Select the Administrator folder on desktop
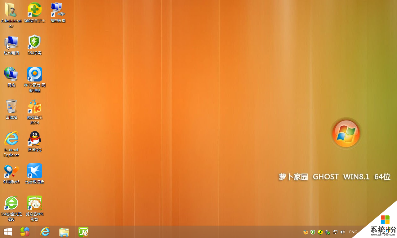The width and height of the screenshot is (397, 238). click(x=11, y=10)
